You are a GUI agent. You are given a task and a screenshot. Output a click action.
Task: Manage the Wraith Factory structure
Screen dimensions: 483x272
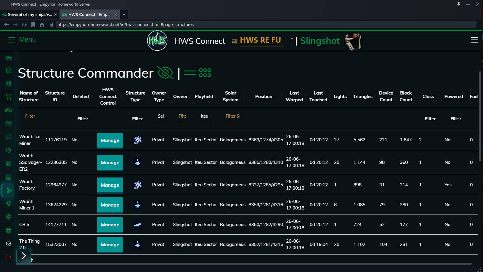[x=110, y=185]
